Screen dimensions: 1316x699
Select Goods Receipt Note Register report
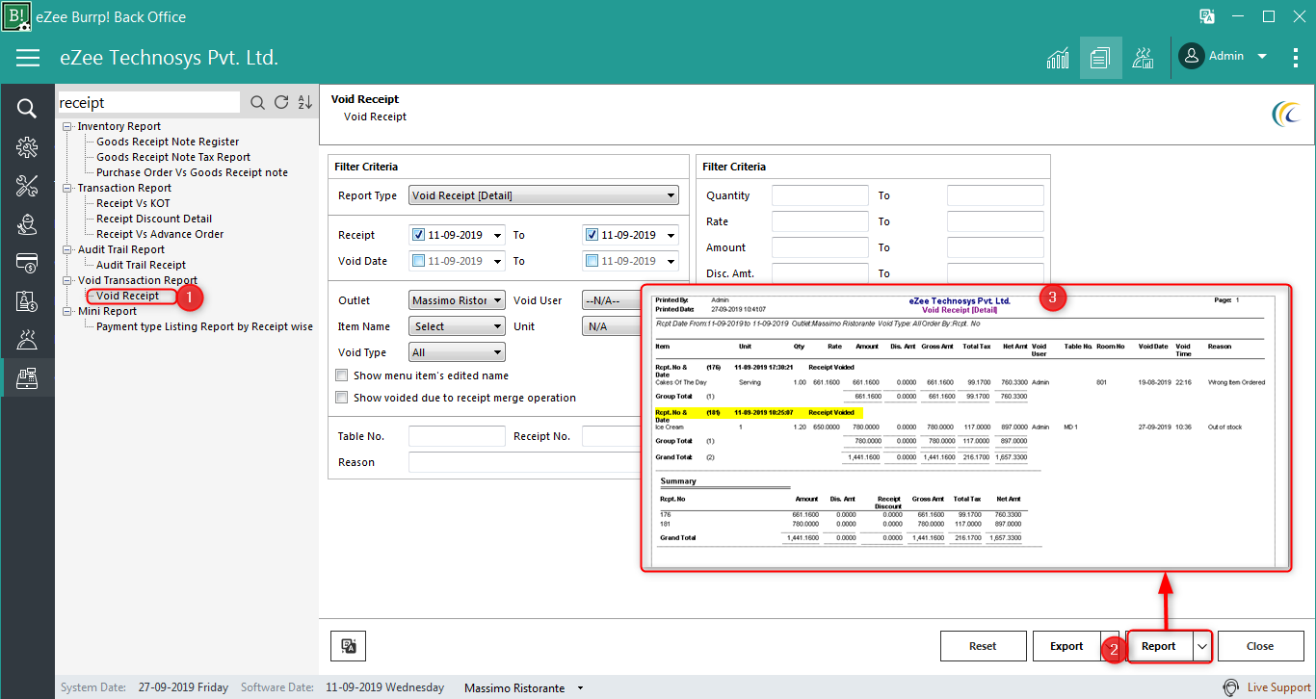[x=168, y=142]
